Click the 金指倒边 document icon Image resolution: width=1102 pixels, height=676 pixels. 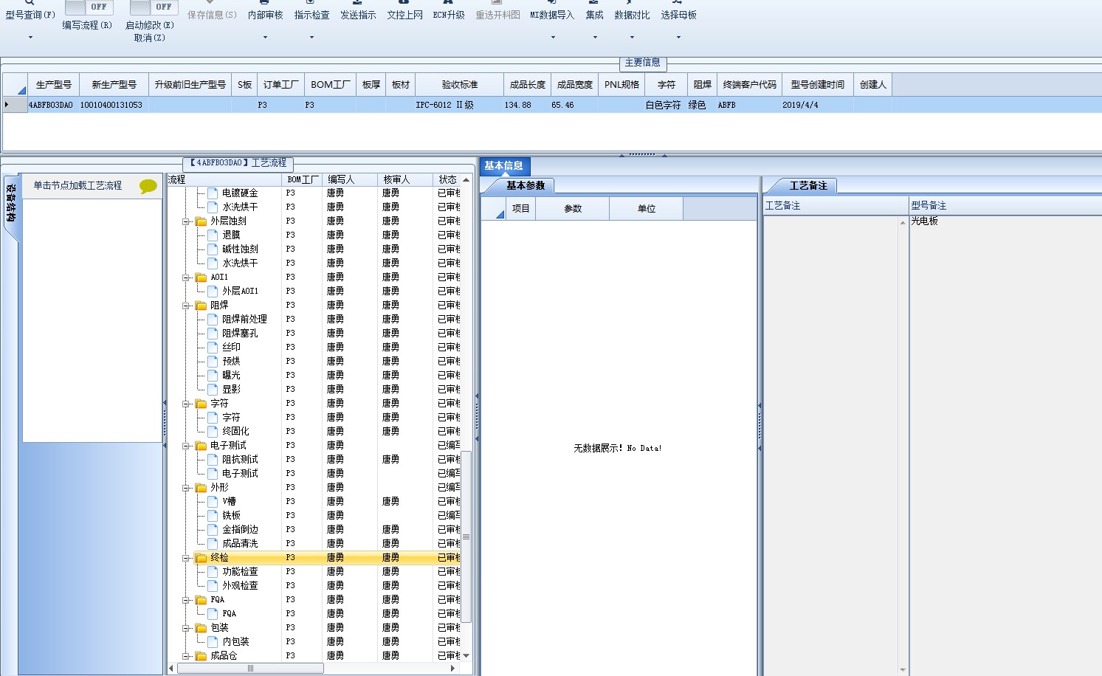tap(213, 530)
